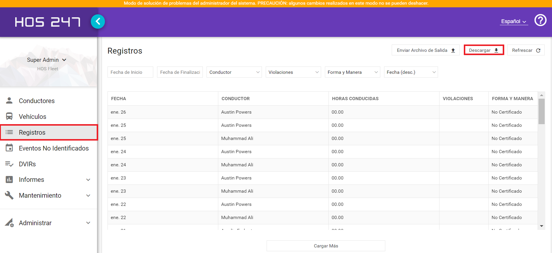The image size is (552, 253).
Task: Click the Cargar Más button
Action: [326, 246]
